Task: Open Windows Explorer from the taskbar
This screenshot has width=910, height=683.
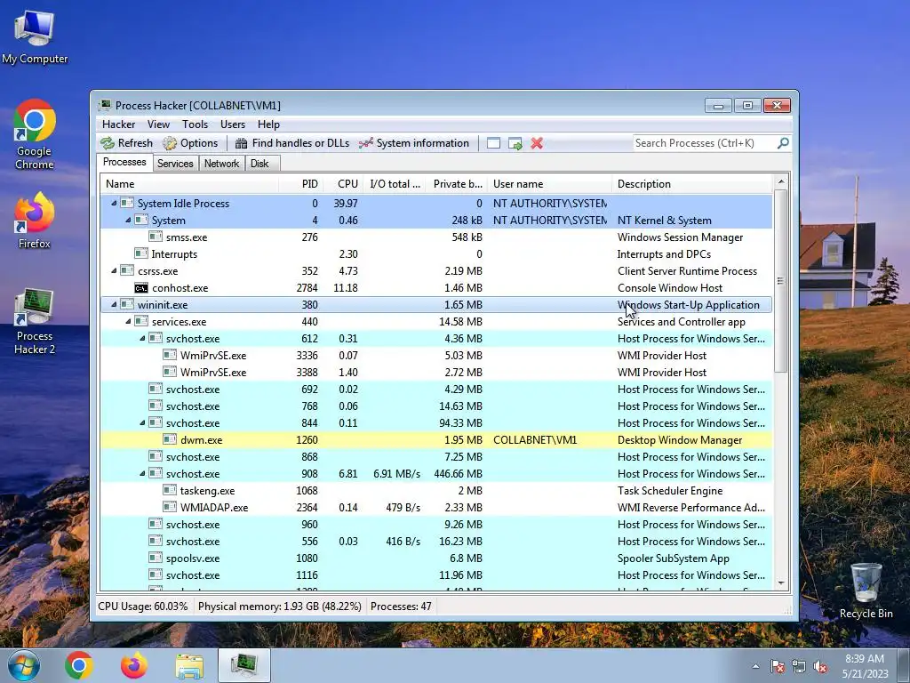Action: (189, 665)
